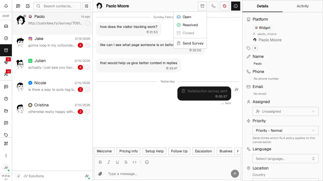Expand more canned responses with the chevron
The height and width of the screenshot is (181, 323).
point(237,151)
